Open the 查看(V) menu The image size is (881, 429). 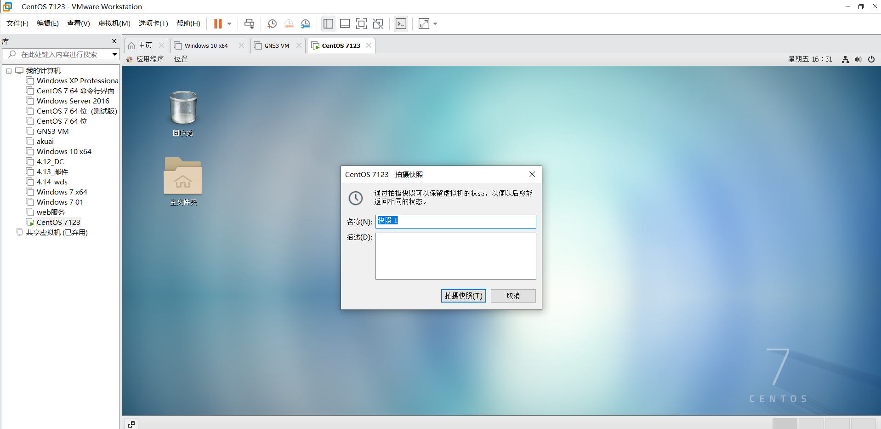click(79, 23)
